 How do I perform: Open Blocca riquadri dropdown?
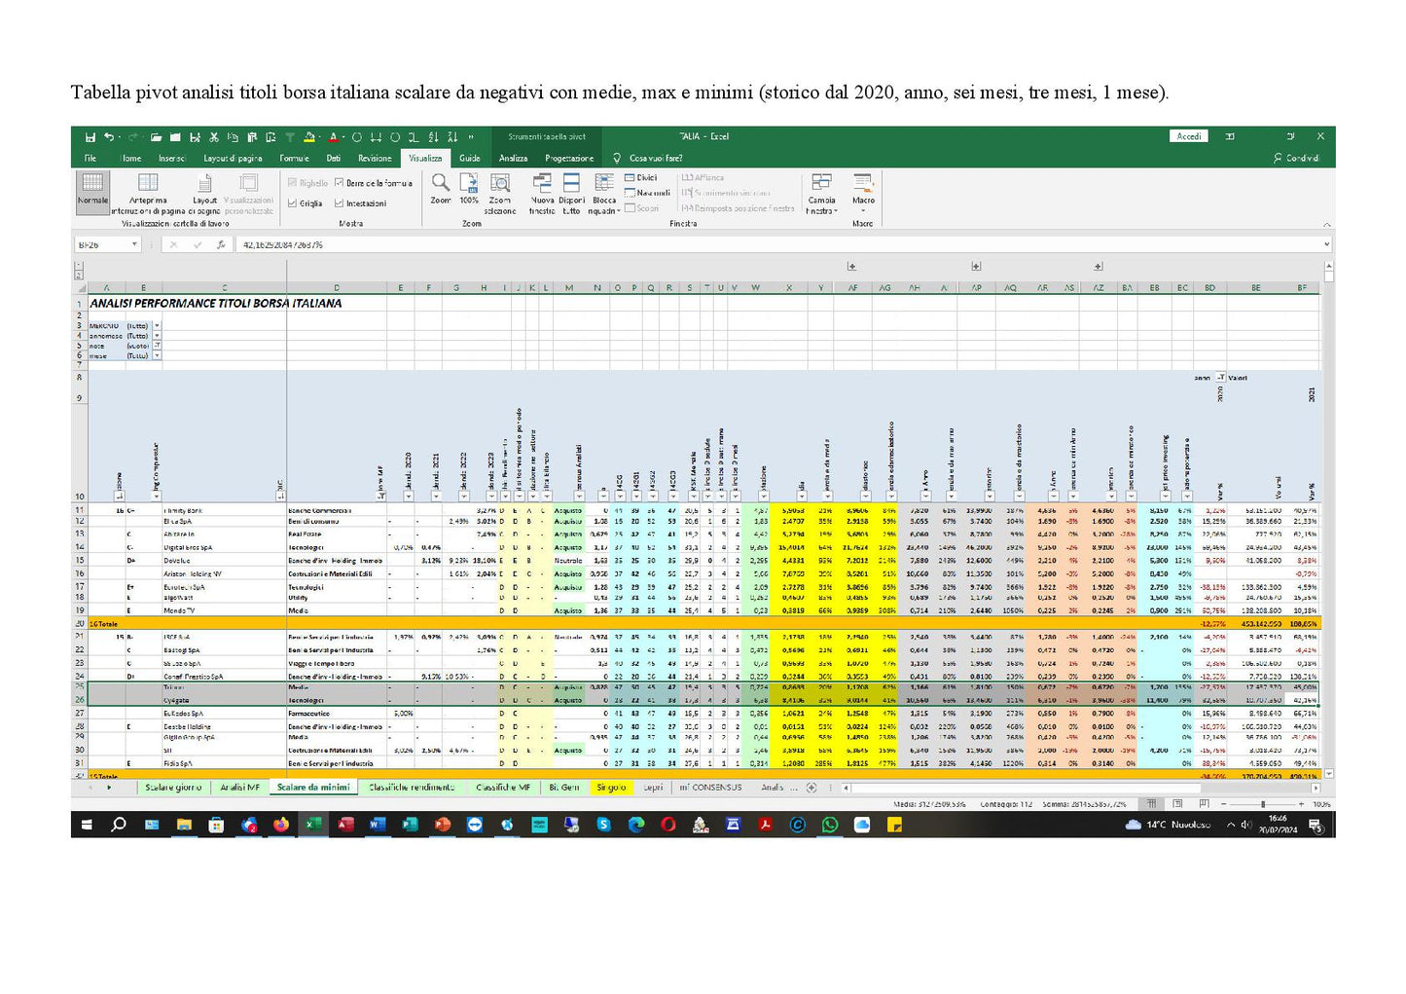pos(604,194)
